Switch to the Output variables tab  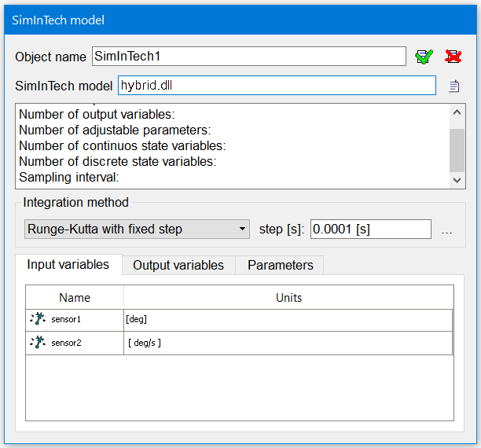click(178, 265)
